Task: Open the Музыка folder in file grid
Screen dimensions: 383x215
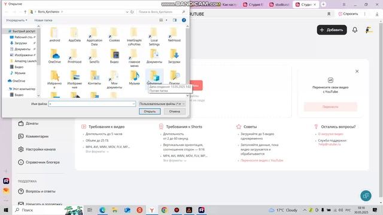Action: tap(134, 78)
